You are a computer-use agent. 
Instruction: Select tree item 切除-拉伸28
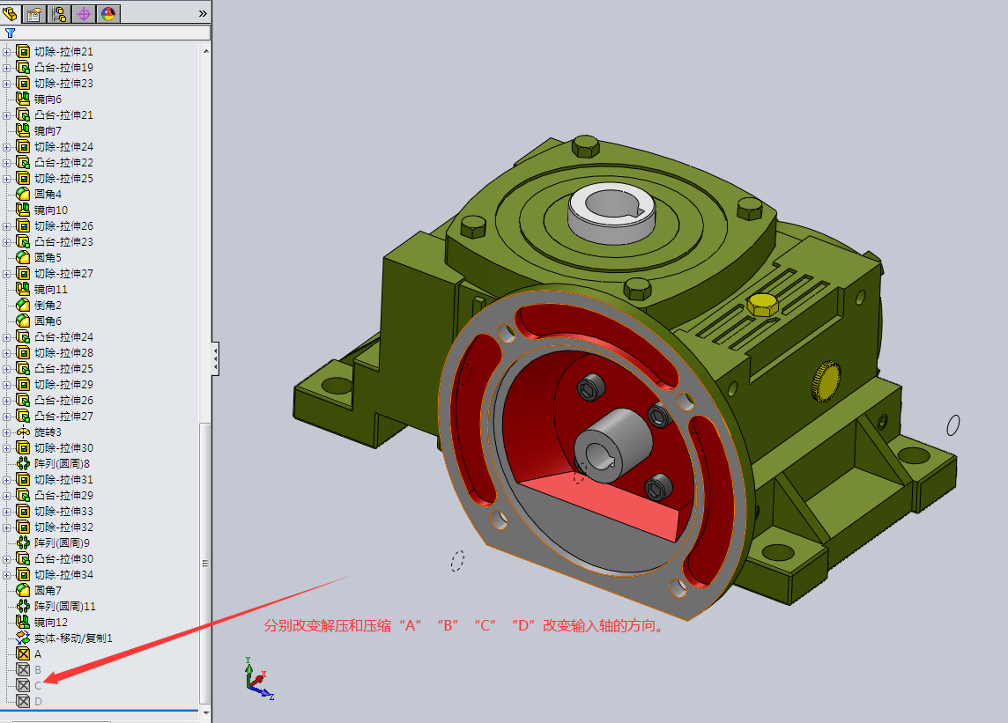click(63, 353)
